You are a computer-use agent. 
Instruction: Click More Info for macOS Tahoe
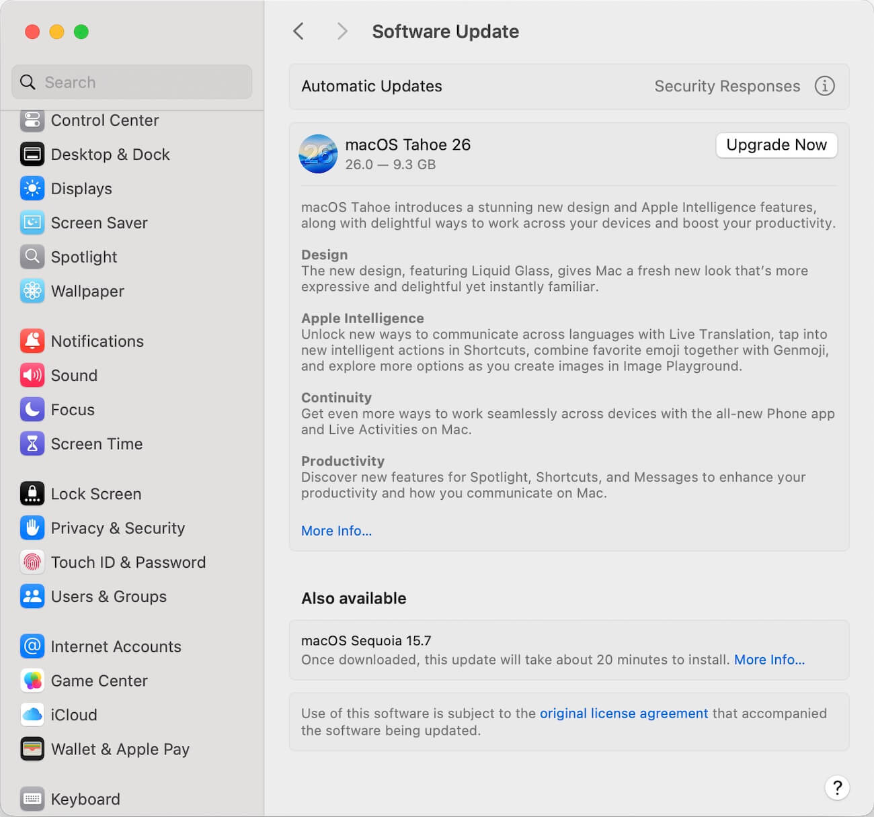[x=336, y=531]
